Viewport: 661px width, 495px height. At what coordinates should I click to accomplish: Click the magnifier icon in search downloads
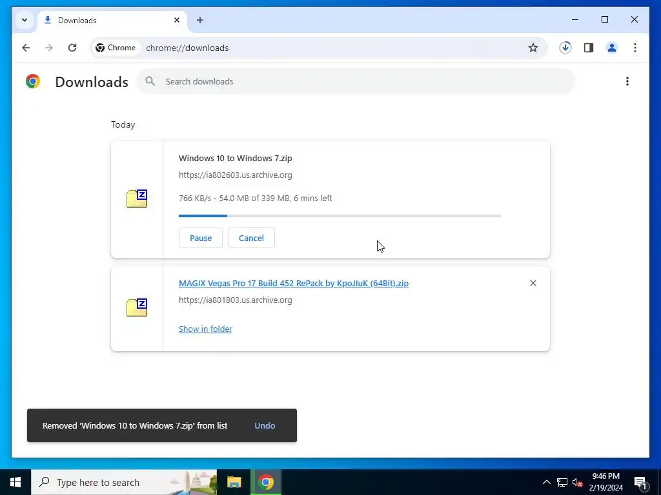tap(150, 81)
